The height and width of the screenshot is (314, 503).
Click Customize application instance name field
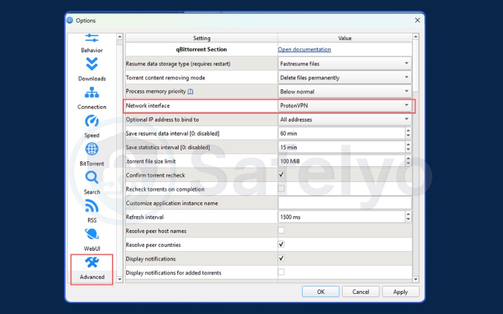pos(345,203)
